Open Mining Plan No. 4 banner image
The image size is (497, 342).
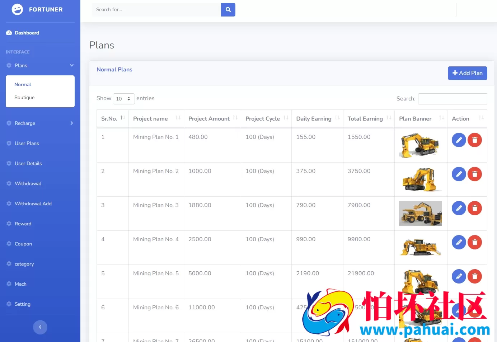[x=421, y=247]
